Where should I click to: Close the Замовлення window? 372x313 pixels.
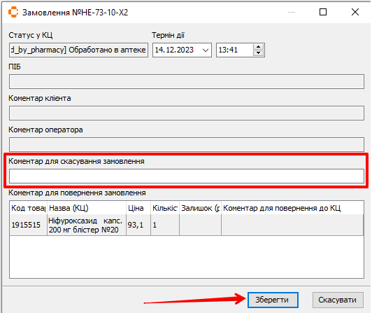(355, 12)
